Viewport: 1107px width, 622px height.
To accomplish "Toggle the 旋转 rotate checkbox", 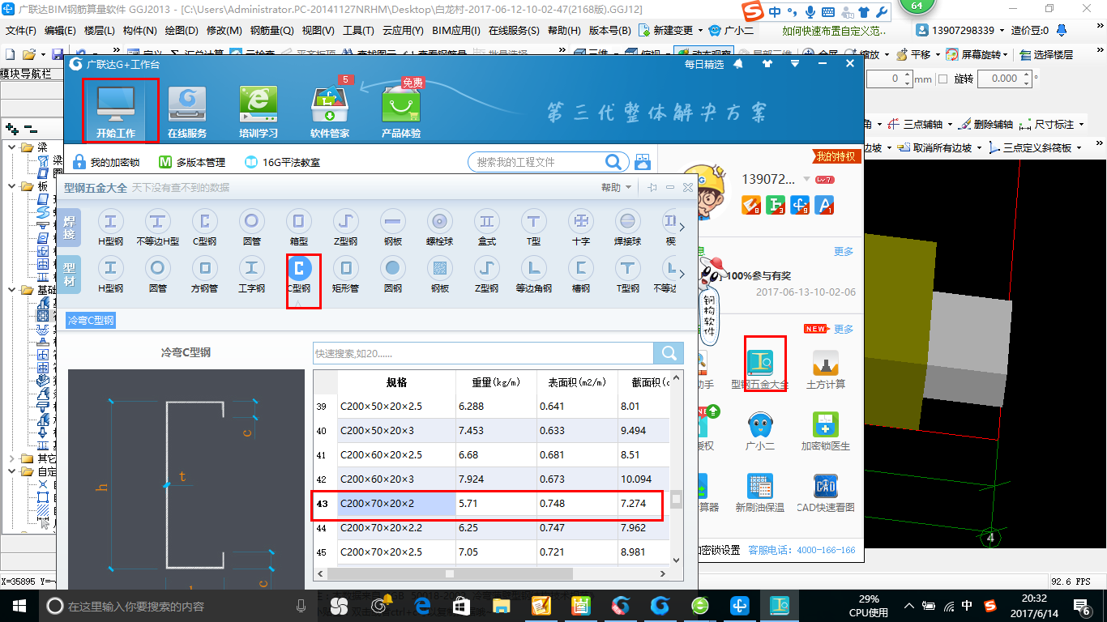I will click(942, 79).
